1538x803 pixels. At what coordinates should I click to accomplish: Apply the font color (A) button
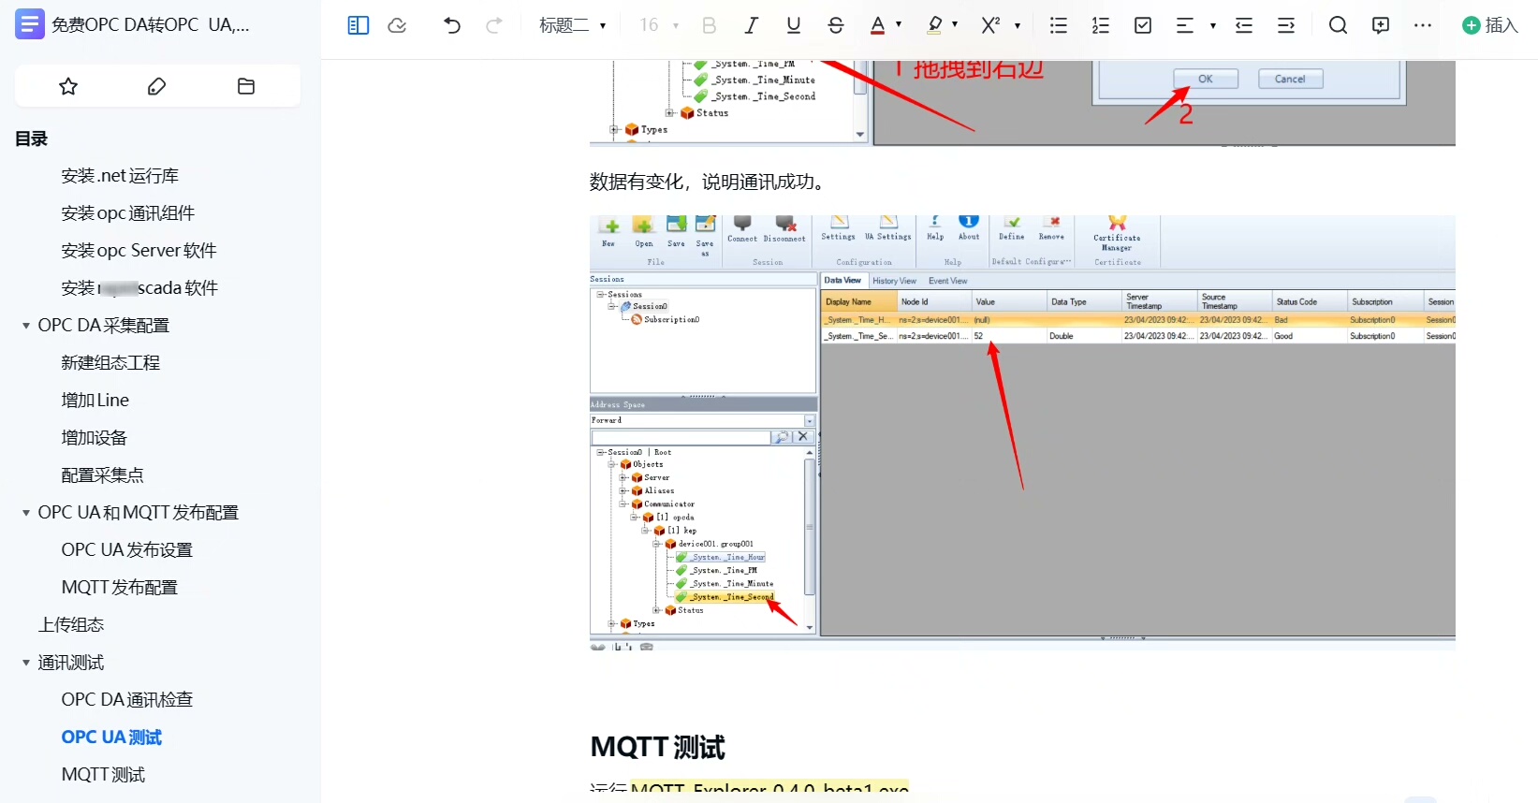[877, 25]
